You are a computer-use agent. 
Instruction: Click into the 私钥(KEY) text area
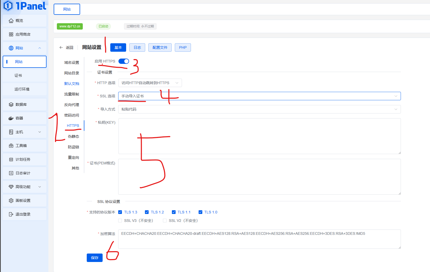click(259, 136)
